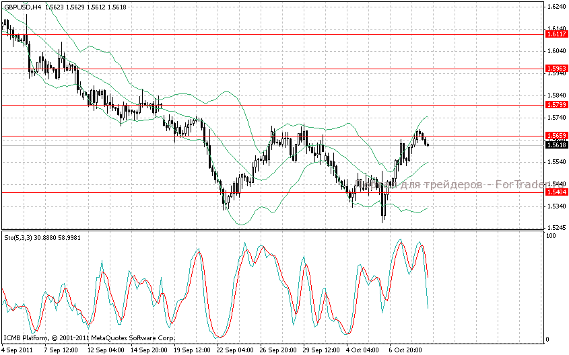Image resolution: width=569 pixels, height=355 pixels.
Task: Click the 1.5245 price axis value
Action: point(556,227)
